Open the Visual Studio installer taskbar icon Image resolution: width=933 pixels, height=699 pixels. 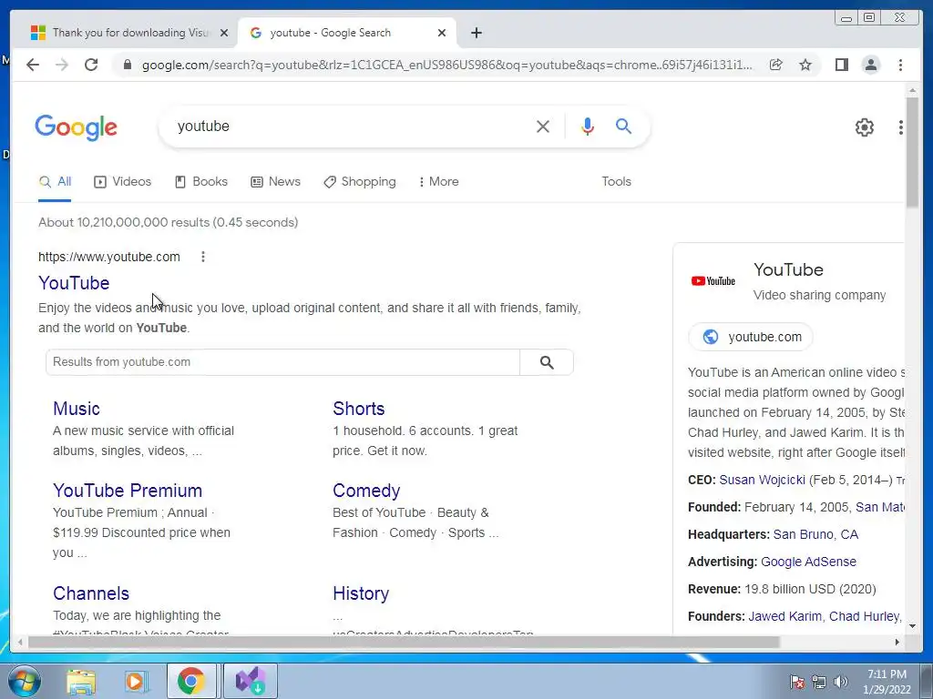[250, 681]
